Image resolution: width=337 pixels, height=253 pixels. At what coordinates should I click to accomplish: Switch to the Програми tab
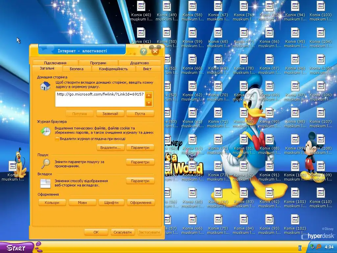(x=98, y=63)
